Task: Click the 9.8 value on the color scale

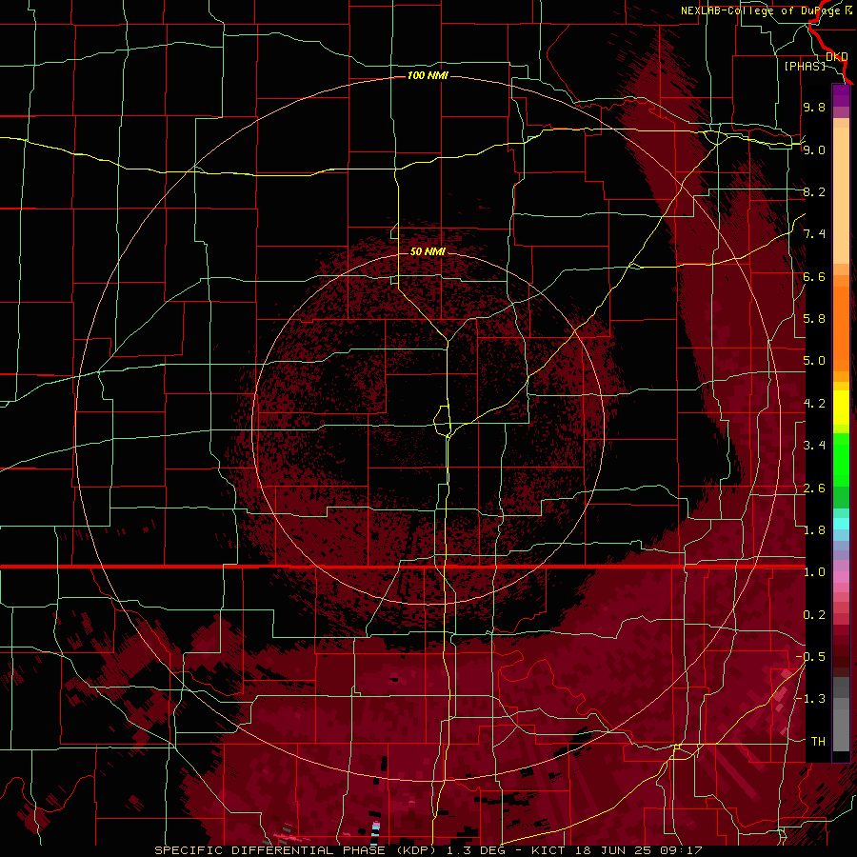Action: [x=814, y=107]
